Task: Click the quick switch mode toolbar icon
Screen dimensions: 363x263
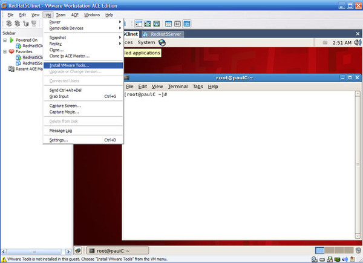Action: tap(157, 24)
